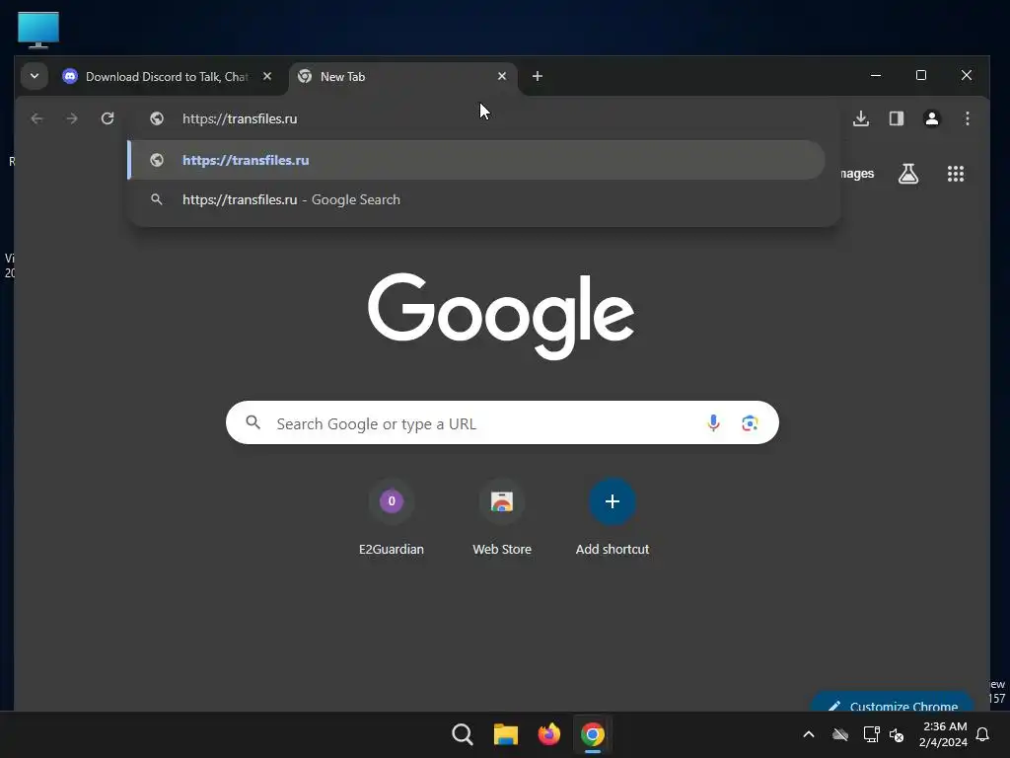1010x758 pixels.
Task: Click the Google logo
Action: click(x=500, y=315)
